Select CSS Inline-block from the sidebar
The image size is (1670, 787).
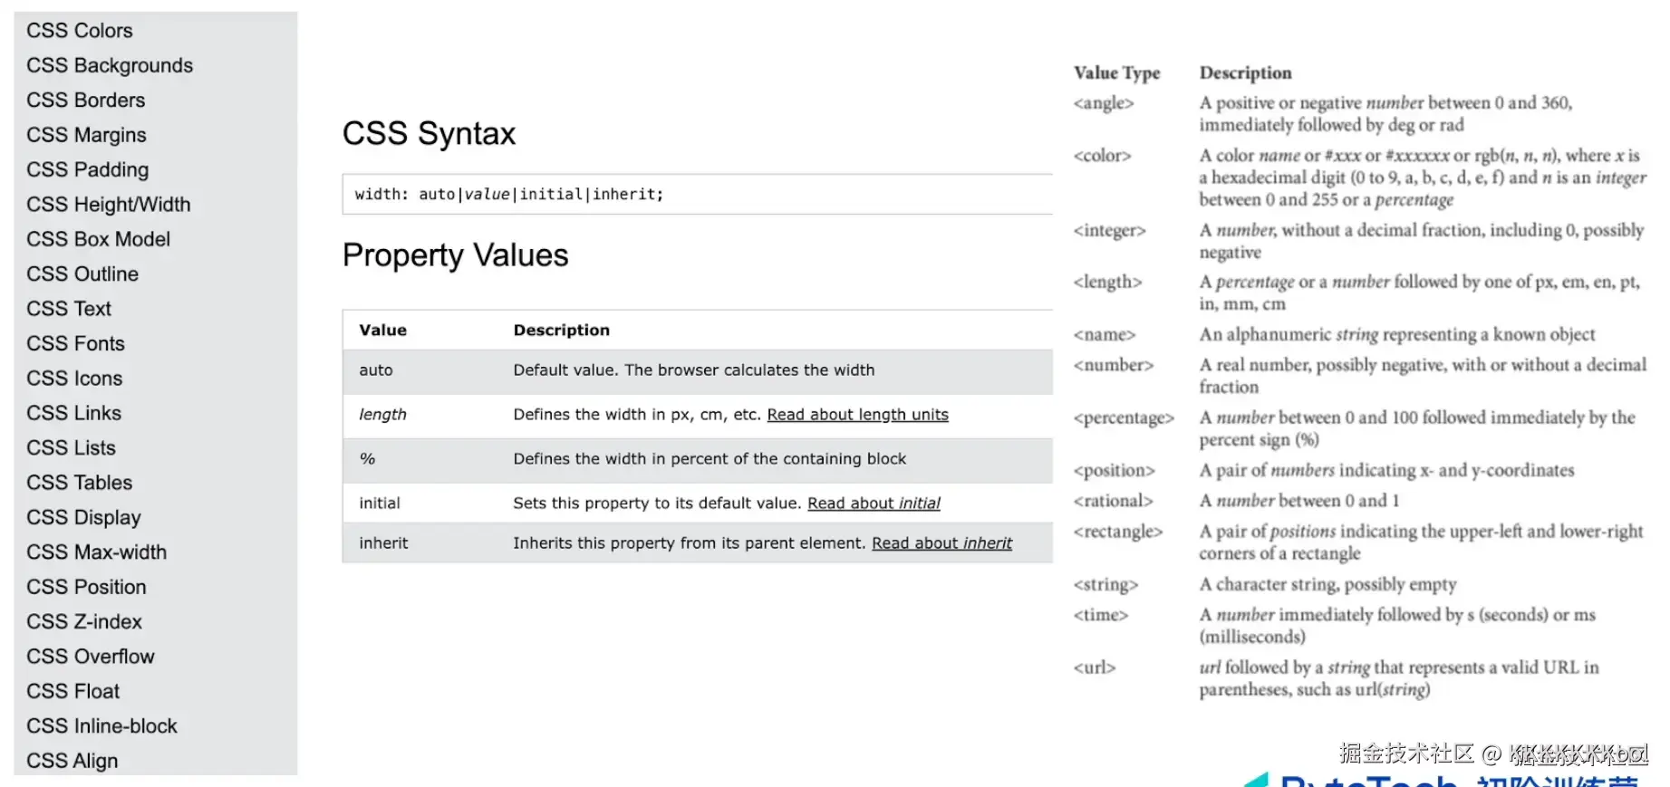coord(102,726)
